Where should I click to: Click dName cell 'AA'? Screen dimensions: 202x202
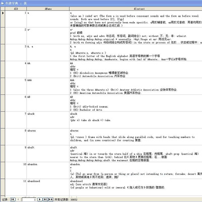coord(48,70)
